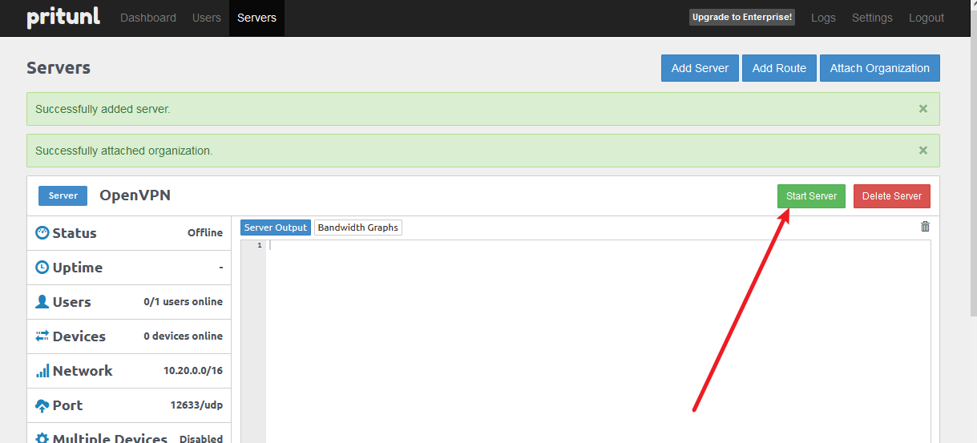Click the blue Server label badge
Viewport: 977px width, 443px height.
[63, 195]
